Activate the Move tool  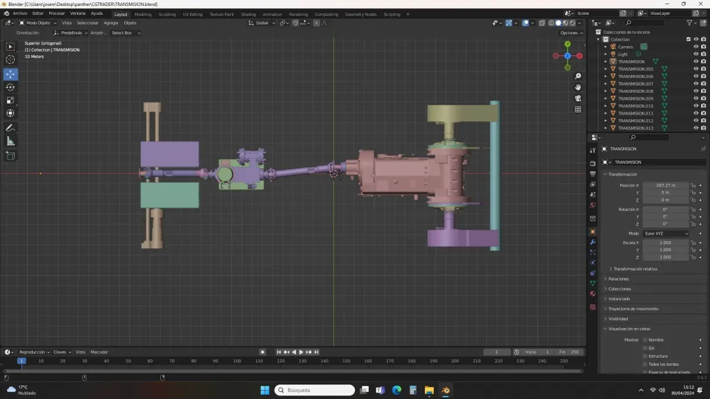[11, 74]
